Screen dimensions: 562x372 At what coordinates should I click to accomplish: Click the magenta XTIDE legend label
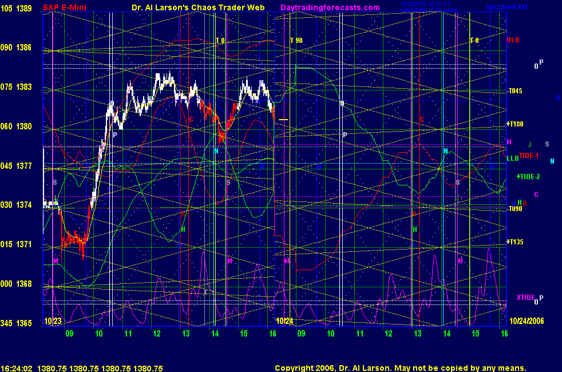[x=525, y=298]
